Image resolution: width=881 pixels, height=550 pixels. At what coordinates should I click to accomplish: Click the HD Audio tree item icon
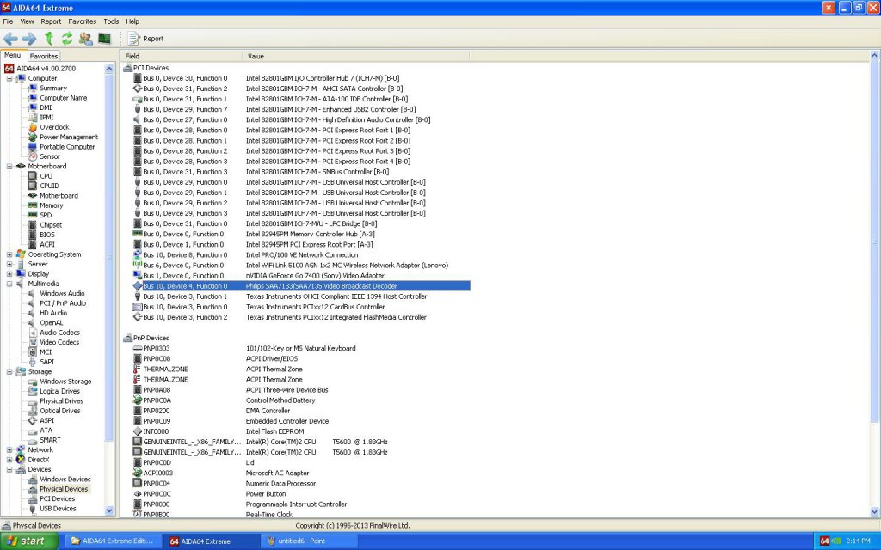coord(32,313)
